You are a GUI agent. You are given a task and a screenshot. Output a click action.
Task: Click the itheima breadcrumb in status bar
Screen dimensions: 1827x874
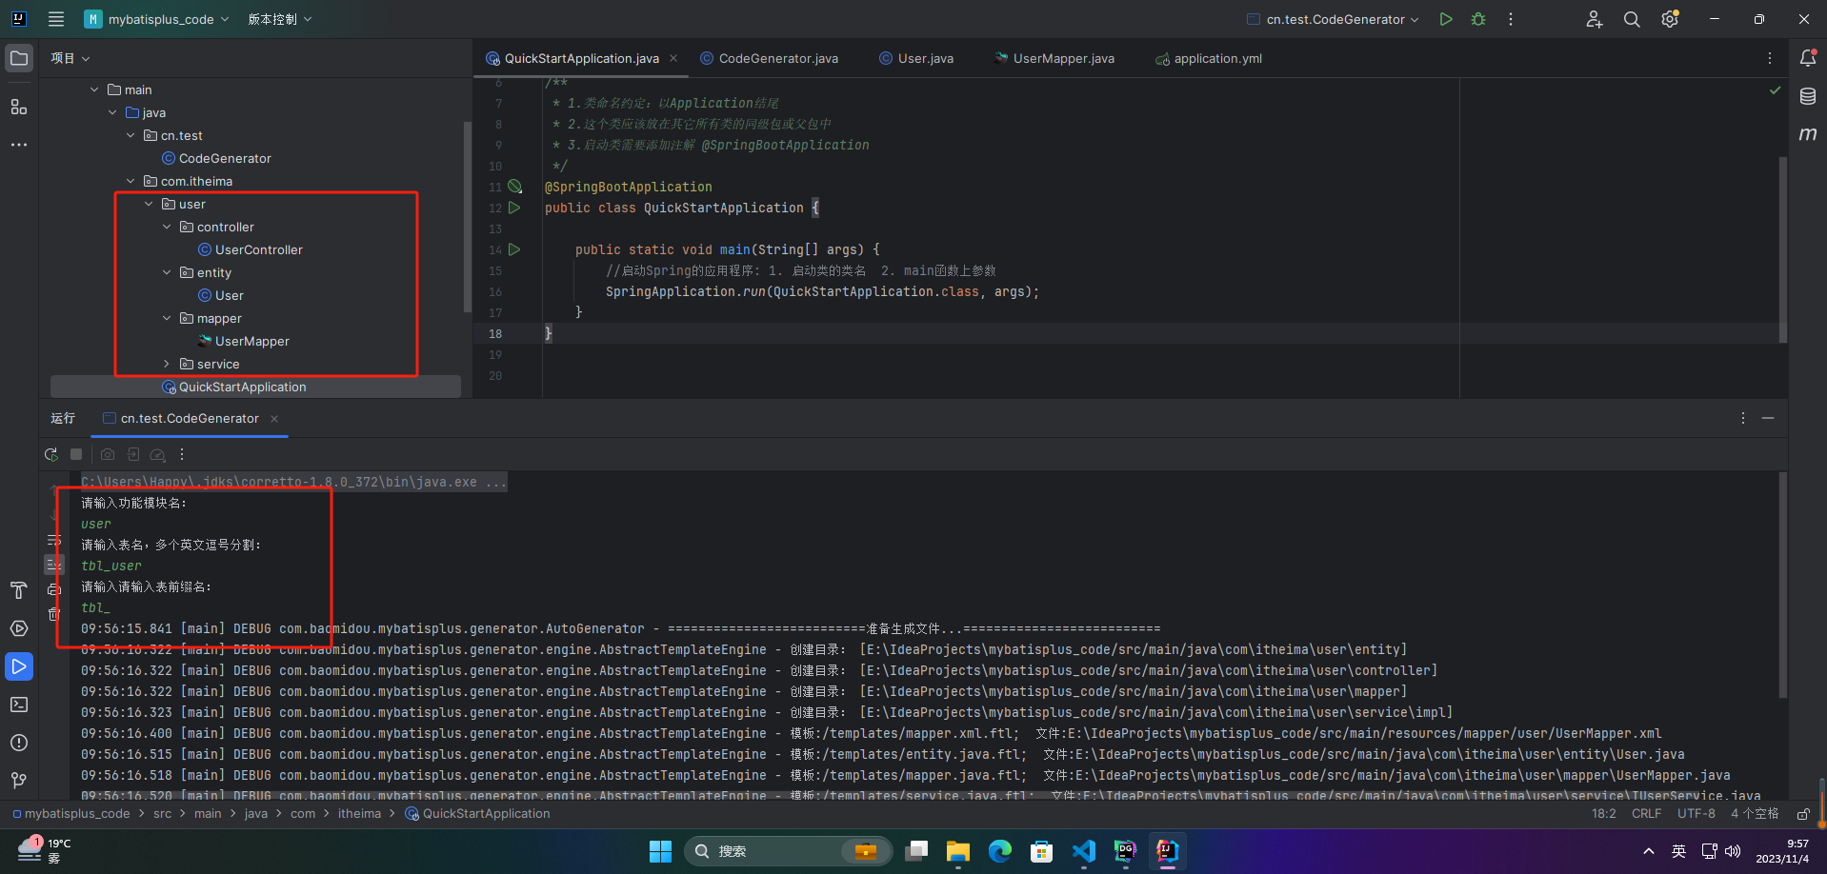pos(359,814)
